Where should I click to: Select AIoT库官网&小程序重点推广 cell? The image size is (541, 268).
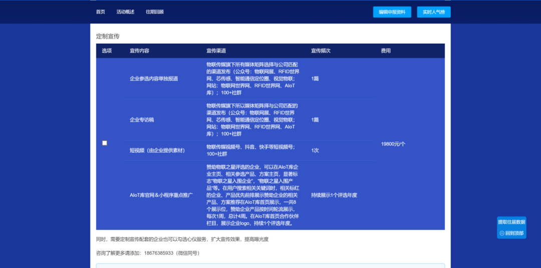pos(161,195)
